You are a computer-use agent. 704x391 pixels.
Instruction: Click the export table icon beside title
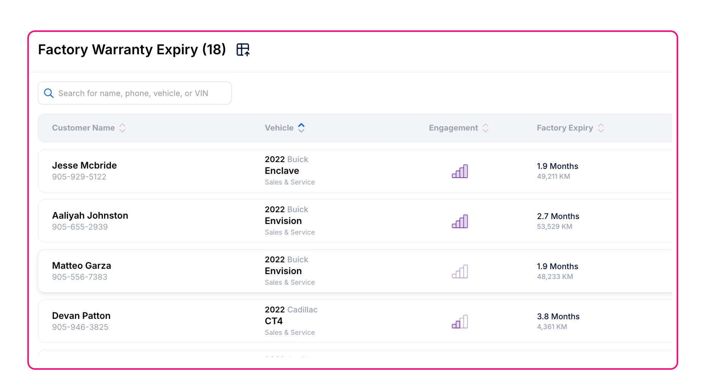pyautogui.click(x=243, y=50)
